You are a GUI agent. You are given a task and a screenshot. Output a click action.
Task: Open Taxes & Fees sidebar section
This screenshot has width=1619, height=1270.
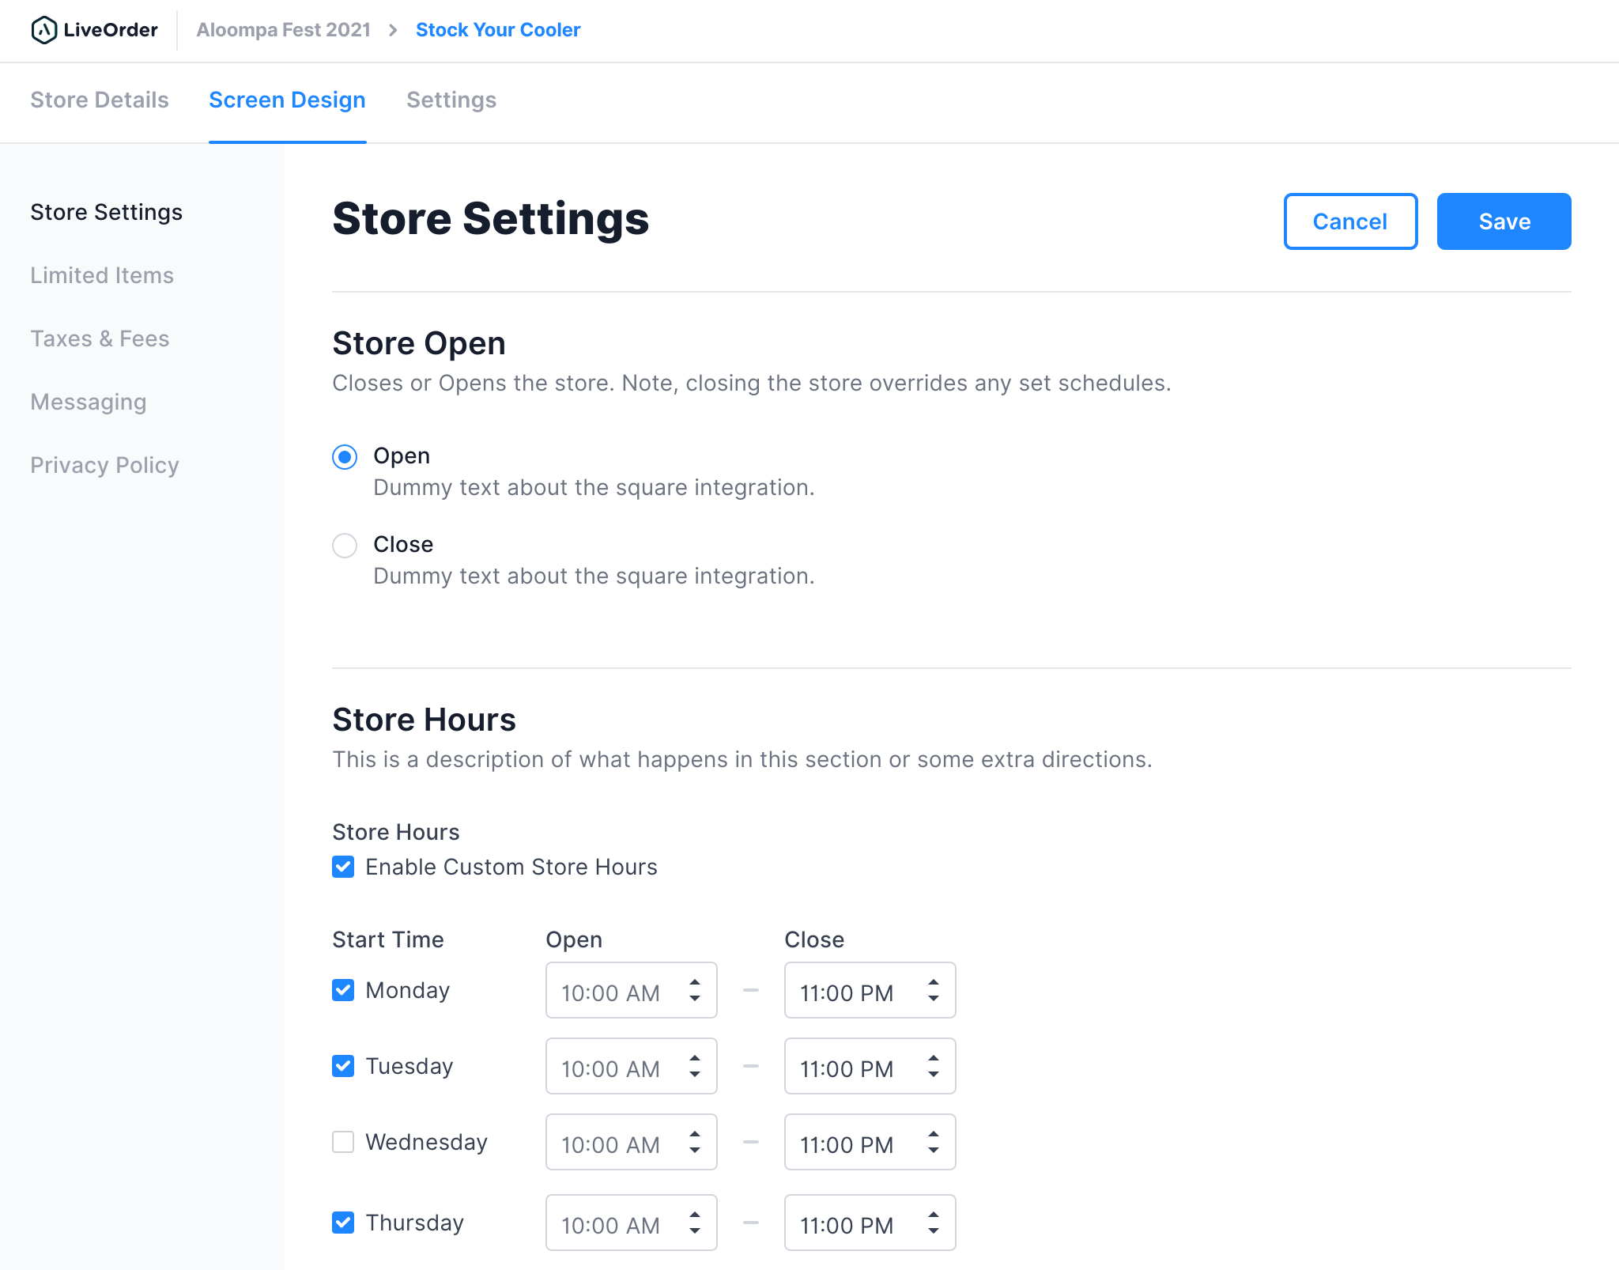[x=100, y=338]
